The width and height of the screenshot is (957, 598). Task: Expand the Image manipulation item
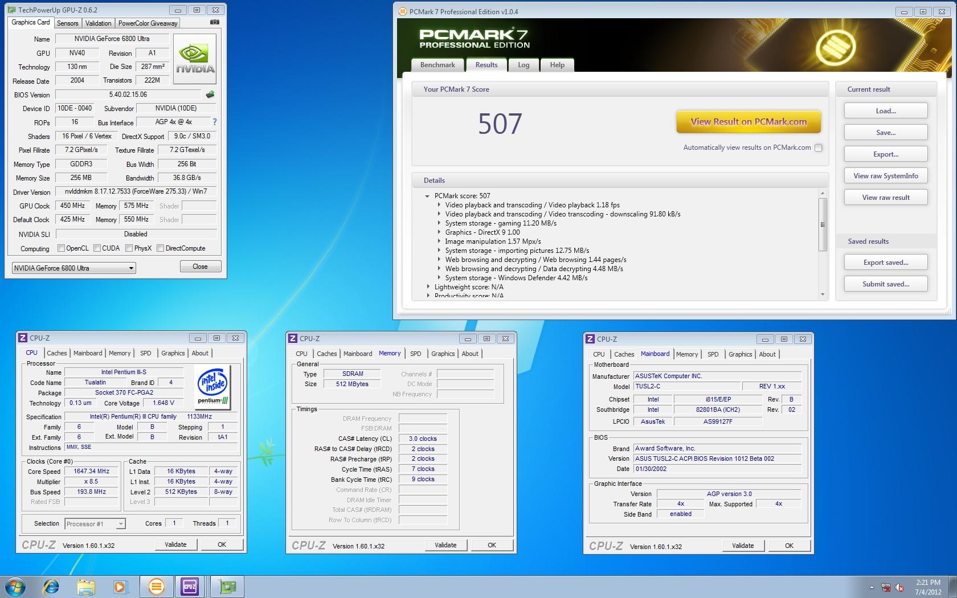coord(439,241)
